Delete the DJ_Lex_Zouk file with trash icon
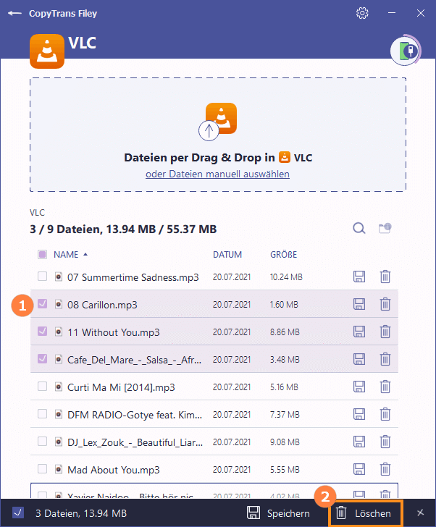 pos(385,442)
